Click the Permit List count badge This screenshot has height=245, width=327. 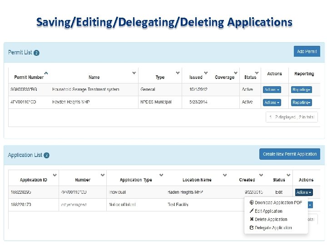[37, 53]
